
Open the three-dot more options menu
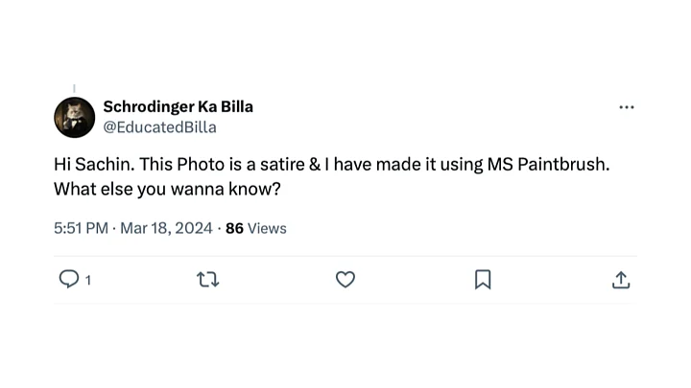(x=627, y=107)
